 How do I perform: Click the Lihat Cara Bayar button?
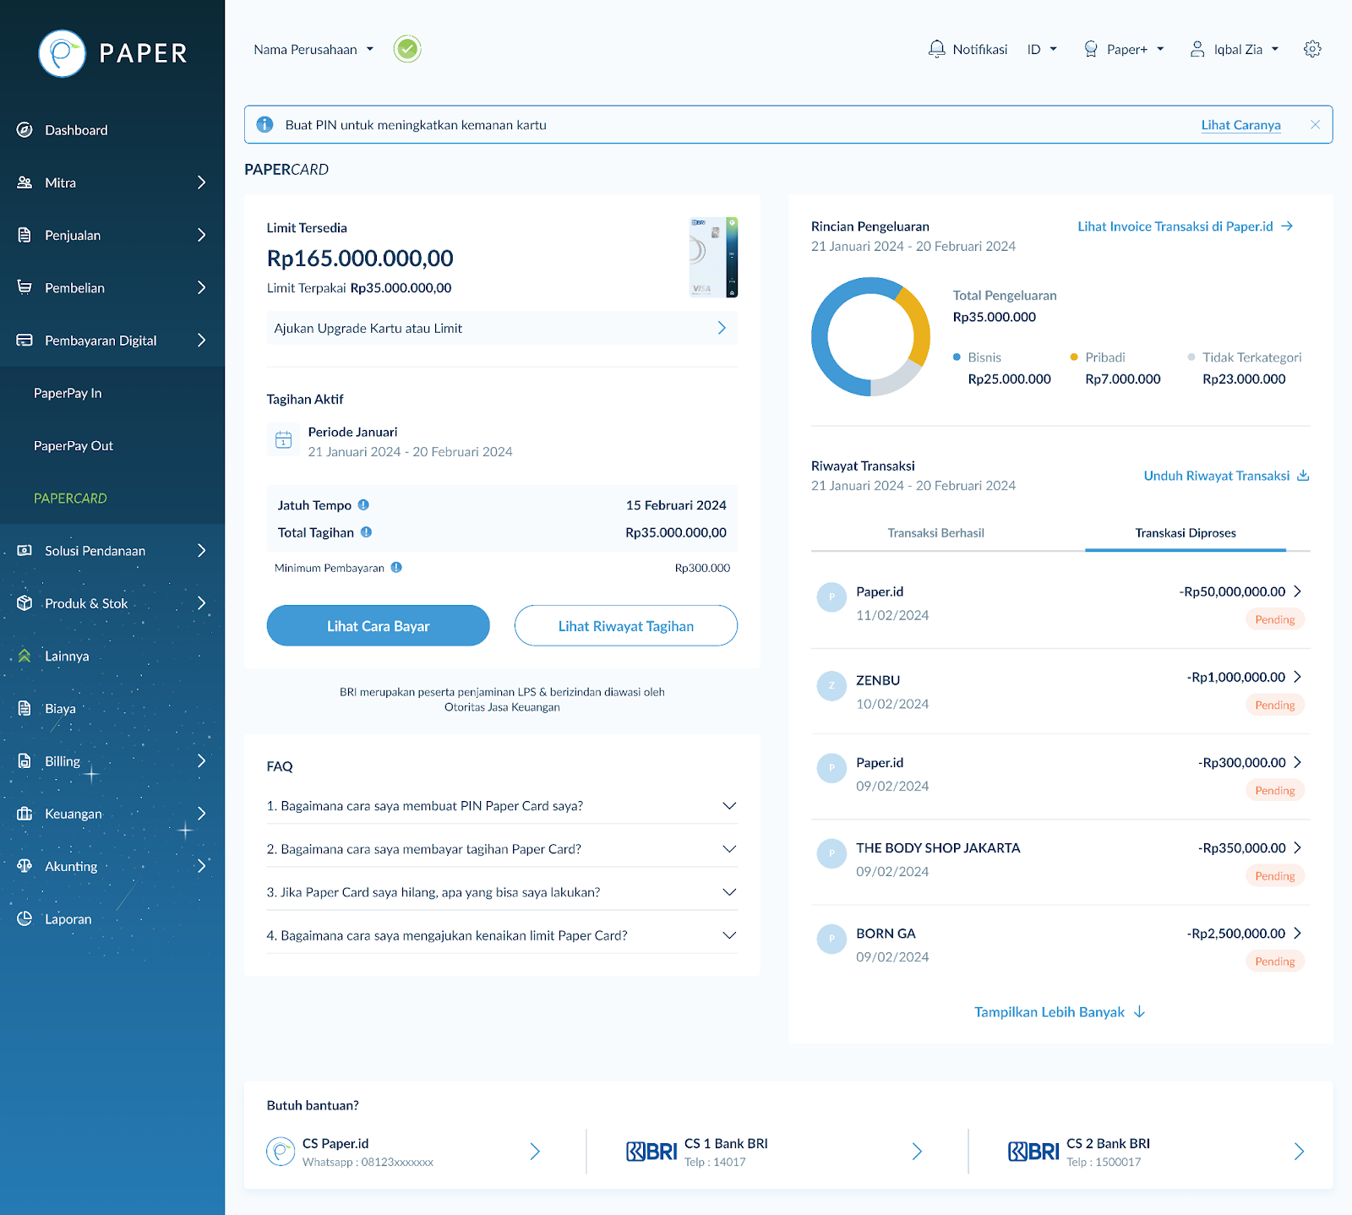(x=378, y=626)
